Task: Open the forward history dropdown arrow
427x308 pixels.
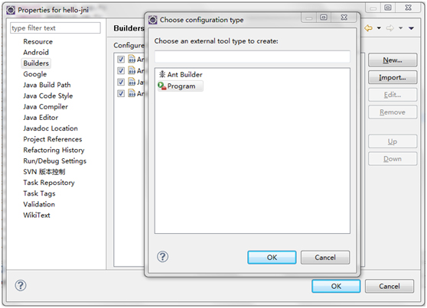Action: click(400, 28)
